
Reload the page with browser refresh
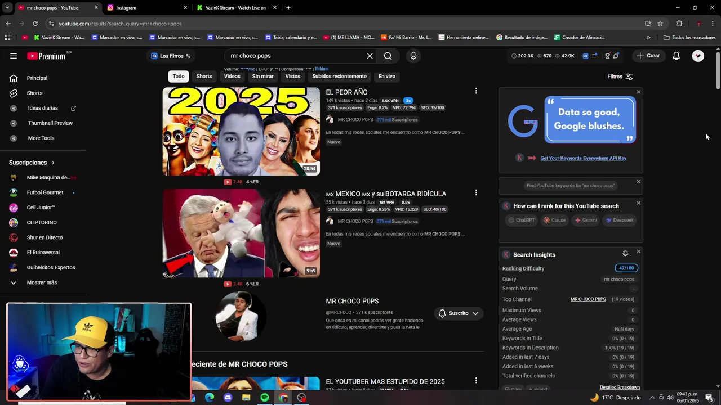point(35,24)
